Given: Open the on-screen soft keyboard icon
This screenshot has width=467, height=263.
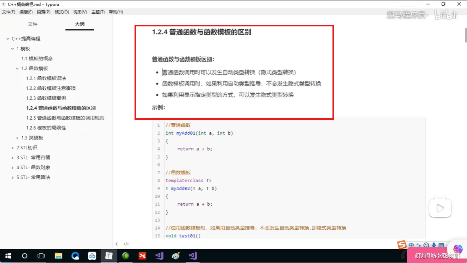Looking at the screenshot, I should [441, 245].
